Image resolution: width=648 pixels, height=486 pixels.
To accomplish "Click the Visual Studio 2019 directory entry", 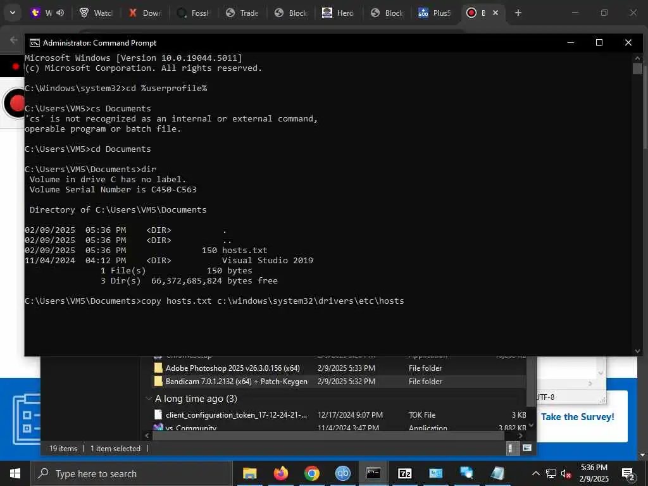I will (268, 260).
